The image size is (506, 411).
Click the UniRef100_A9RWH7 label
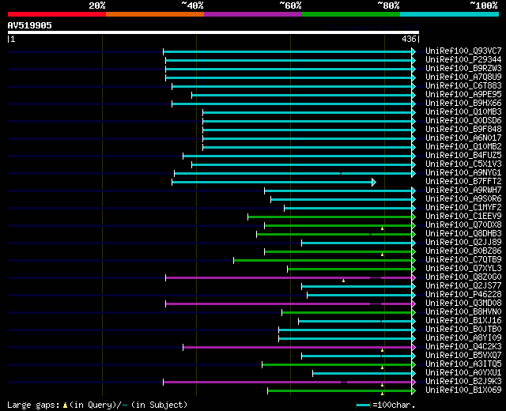tap(463, 190)
